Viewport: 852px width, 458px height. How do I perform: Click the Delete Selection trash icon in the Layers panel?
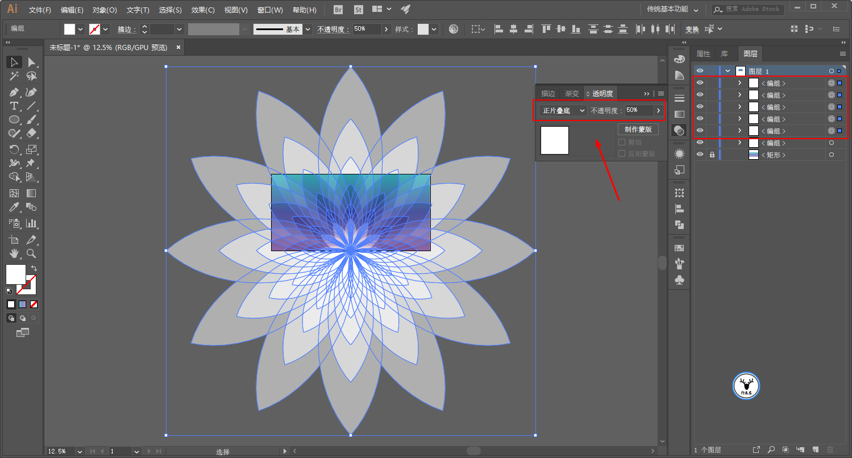[830, 449]
